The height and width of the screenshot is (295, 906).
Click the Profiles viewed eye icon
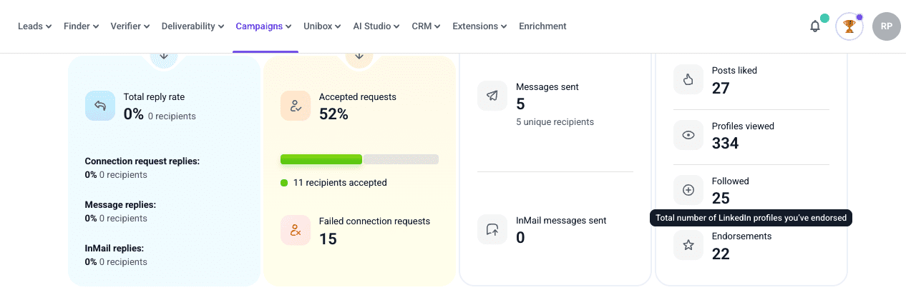(x=688, y=135)
